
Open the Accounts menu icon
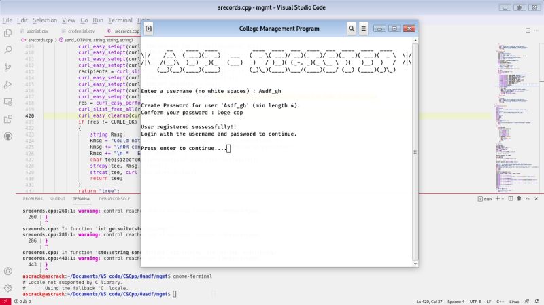pos(7,271)
